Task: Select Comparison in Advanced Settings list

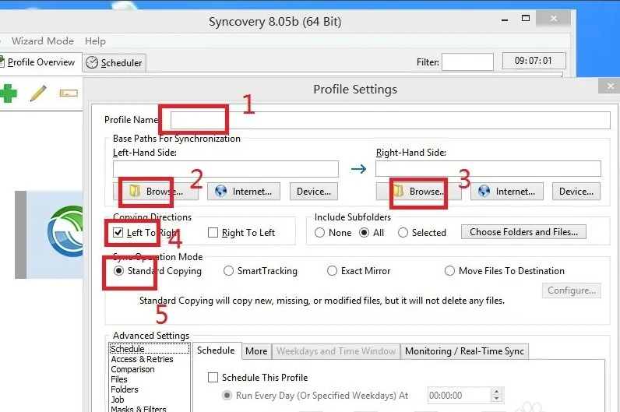Action: click(132, 369)
